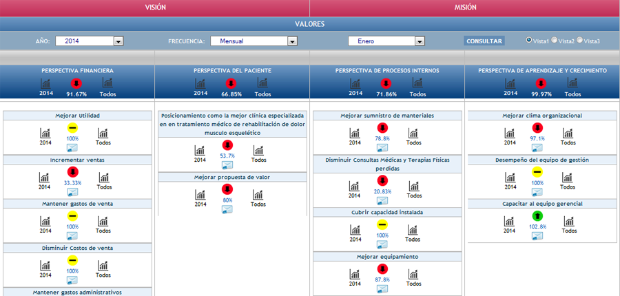Click the Consultar button
The image size is (620, 296).
tap(484, 41)
